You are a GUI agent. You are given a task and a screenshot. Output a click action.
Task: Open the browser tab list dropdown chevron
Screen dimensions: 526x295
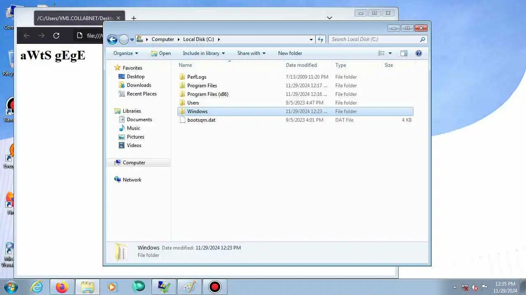coord(330,18)
